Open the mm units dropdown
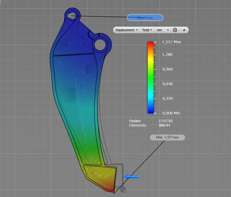This screenshot has width=231, height=197. coord(163,30)
